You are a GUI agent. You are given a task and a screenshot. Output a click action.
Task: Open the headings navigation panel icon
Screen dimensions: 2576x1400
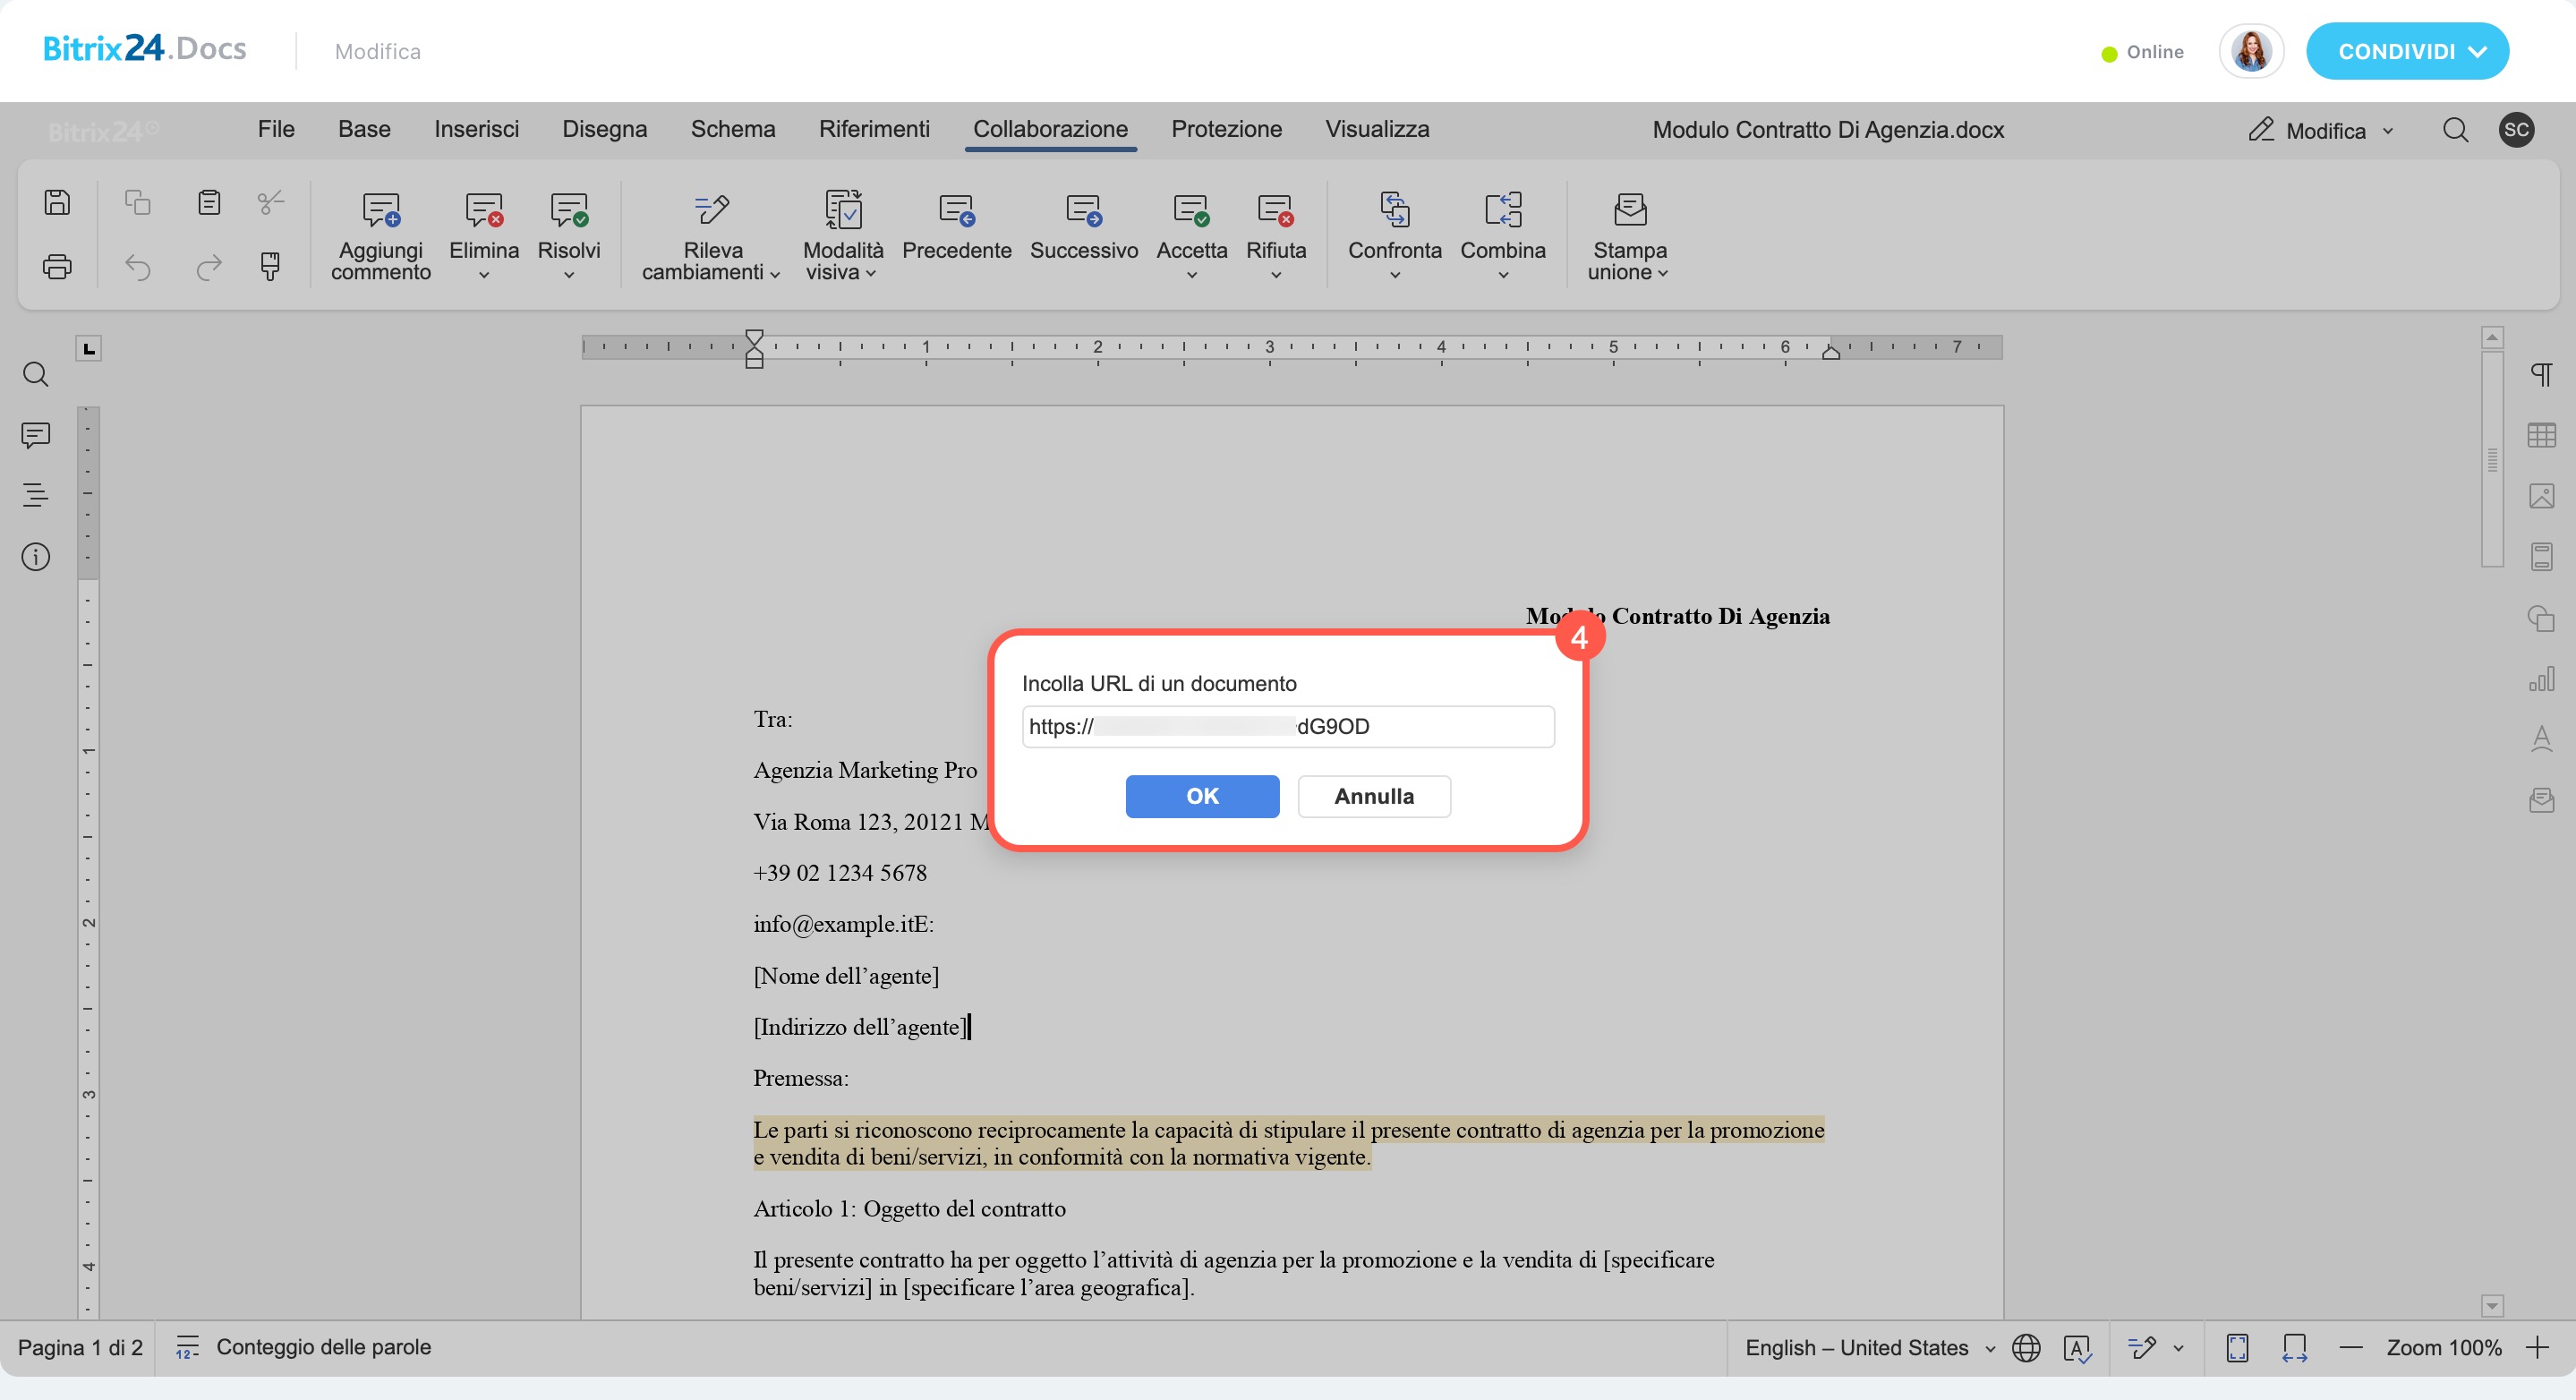[35, 495]
